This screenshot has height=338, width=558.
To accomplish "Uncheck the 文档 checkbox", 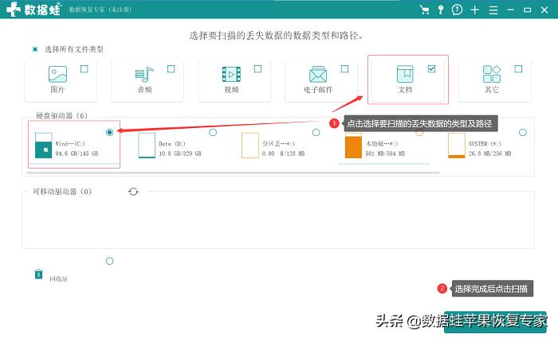I will tap(431, 69).
